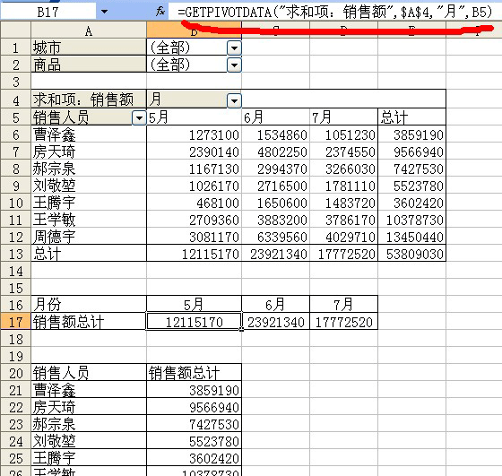Click the formula bar GETPIVOTDATA text
Image resolution: width=502 pixels, height=476 pixels.
[334, 13]
